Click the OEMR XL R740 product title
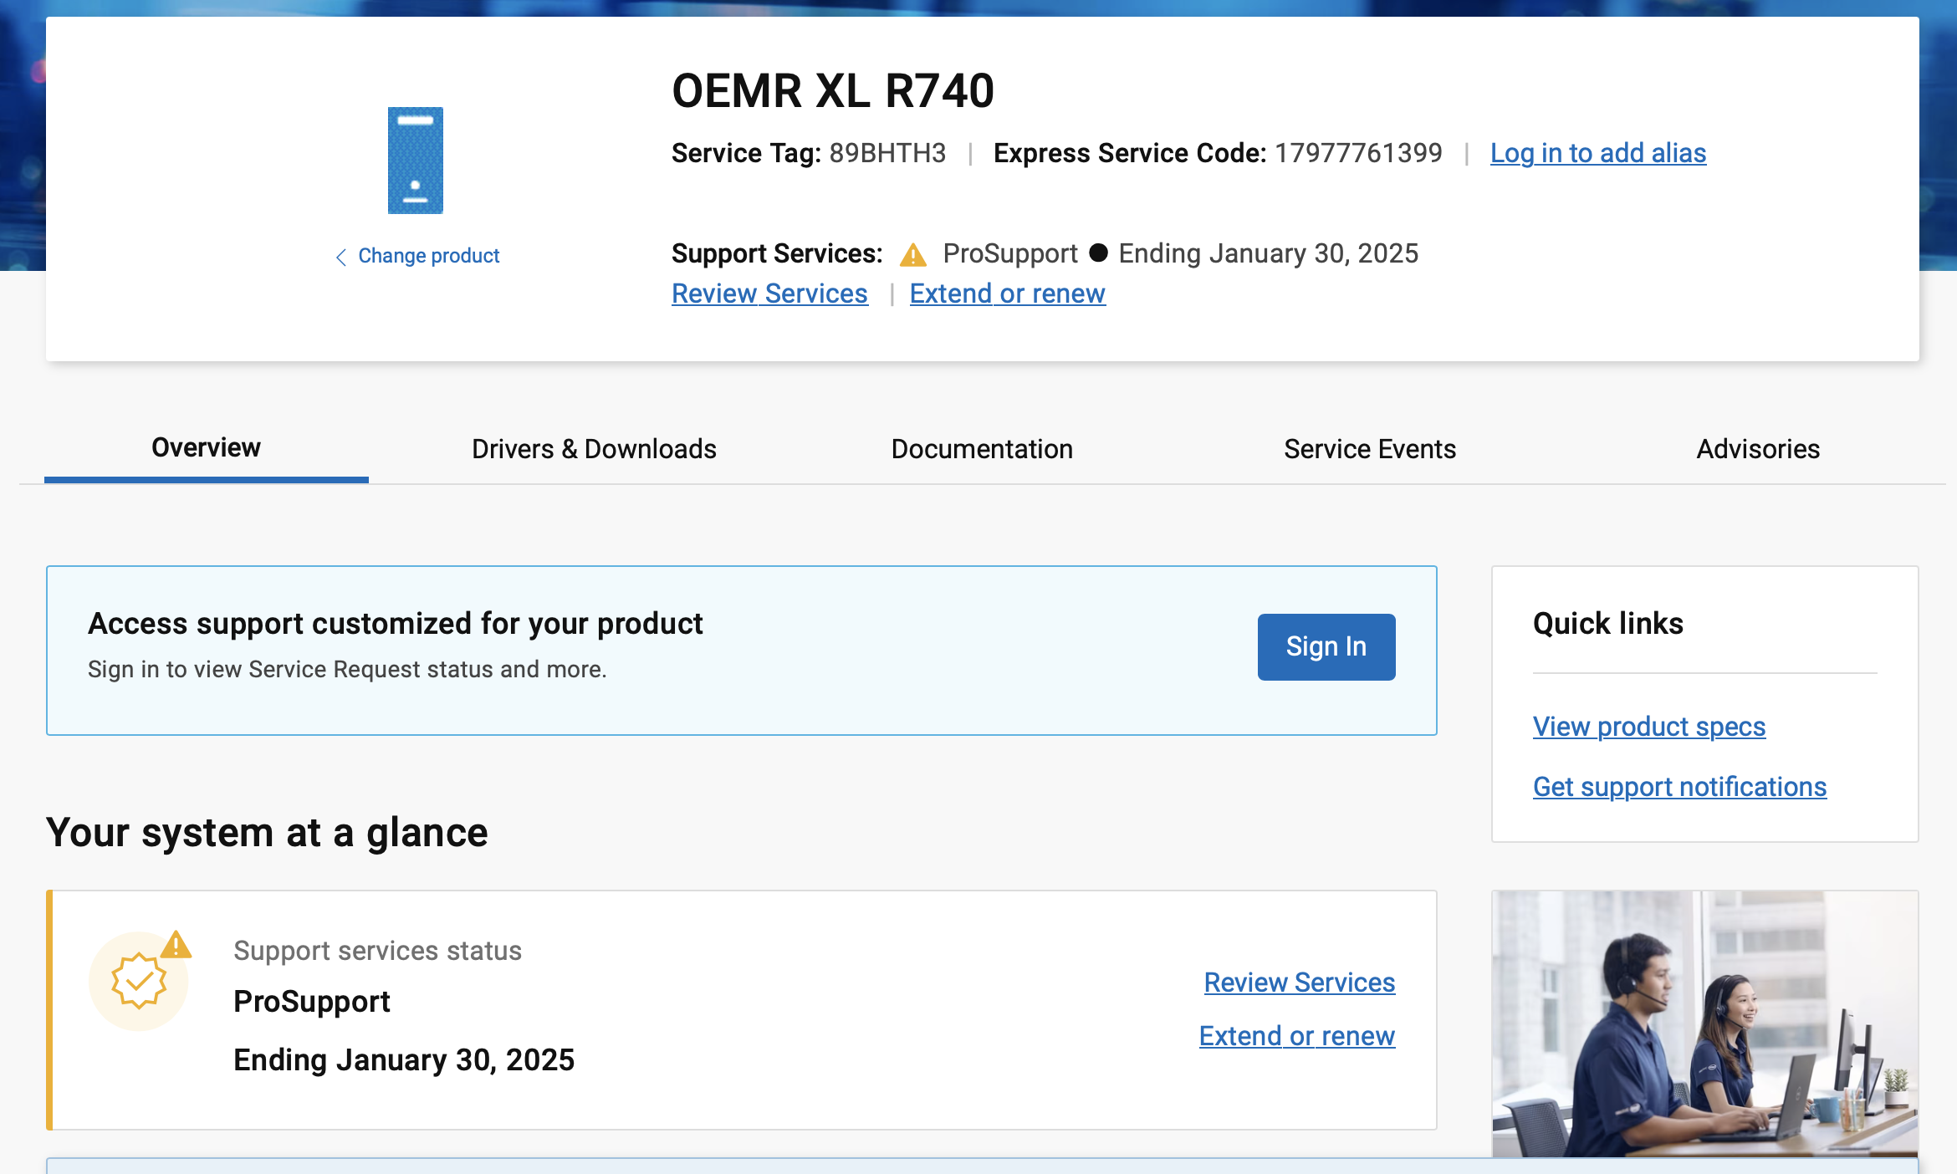This screenshot has height=1174, width=1957. (833, 90)
